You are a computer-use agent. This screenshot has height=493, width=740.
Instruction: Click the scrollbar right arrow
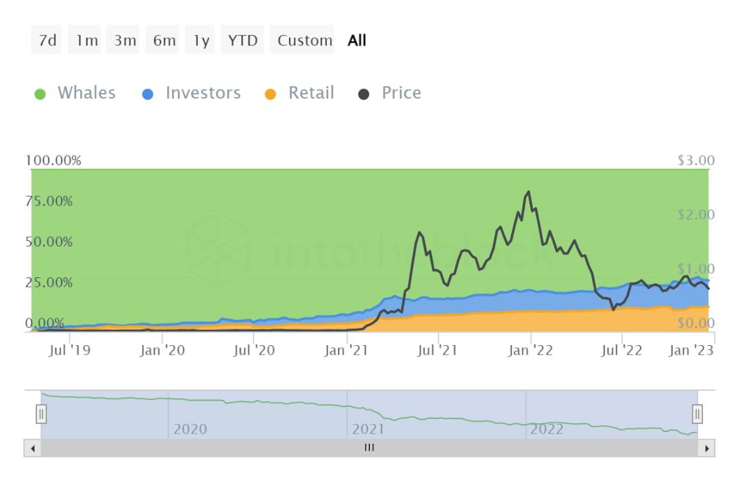pyautogui.click(x=706, y=448)
